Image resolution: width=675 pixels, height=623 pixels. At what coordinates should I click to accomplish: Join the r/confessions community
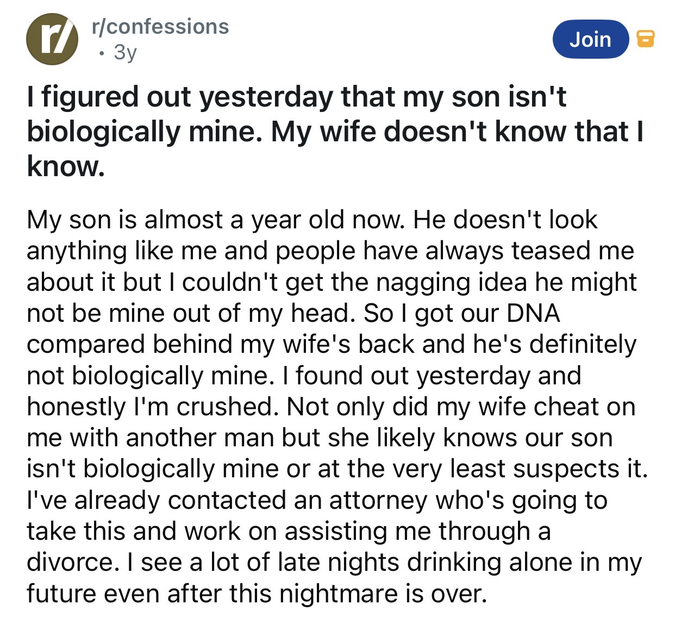[x=590, y=39]
